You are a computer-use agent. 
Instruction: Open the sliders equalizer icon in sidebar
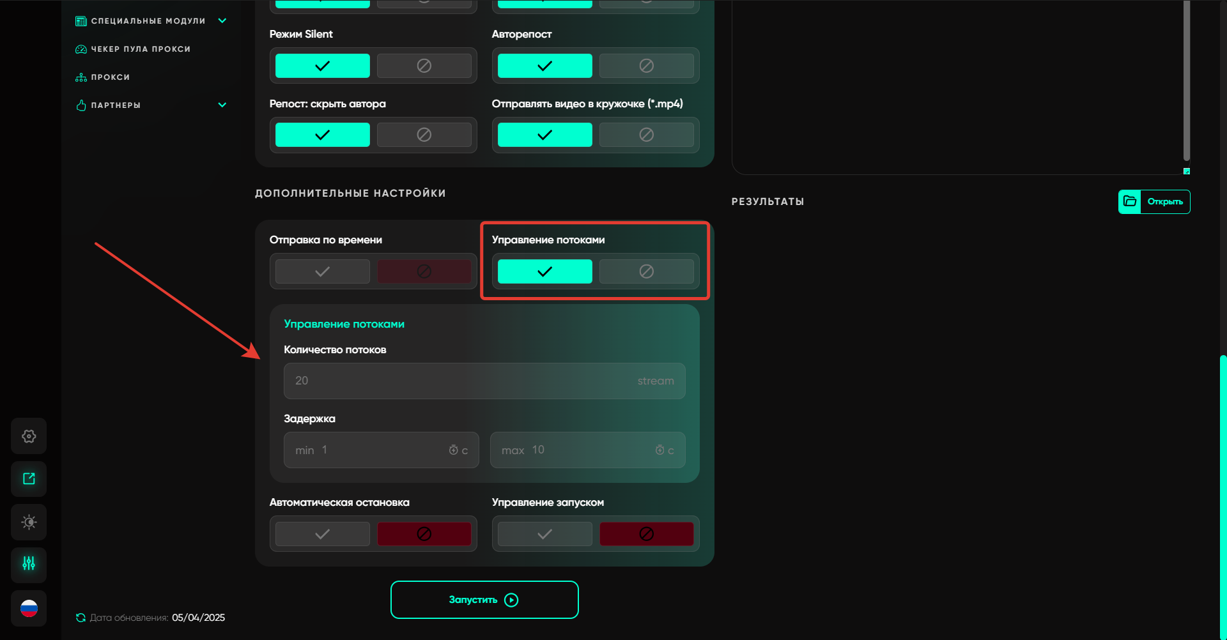[x=29, y=565]
